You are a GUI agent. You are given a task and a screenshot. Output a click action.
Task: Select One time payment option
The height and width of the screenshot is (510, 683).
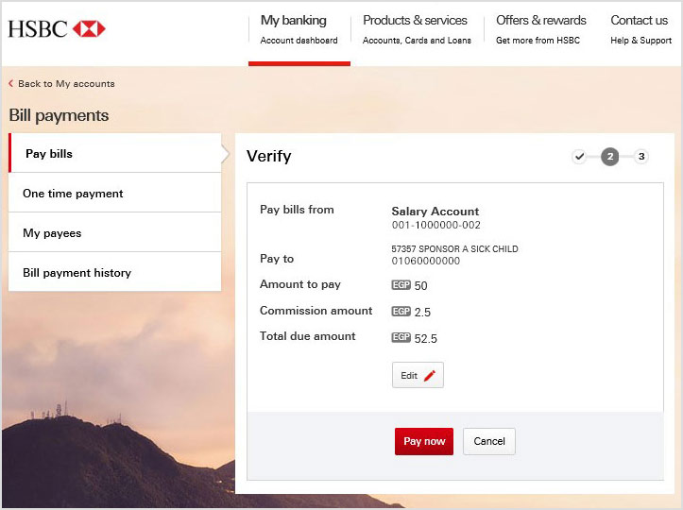pos(115,193)
